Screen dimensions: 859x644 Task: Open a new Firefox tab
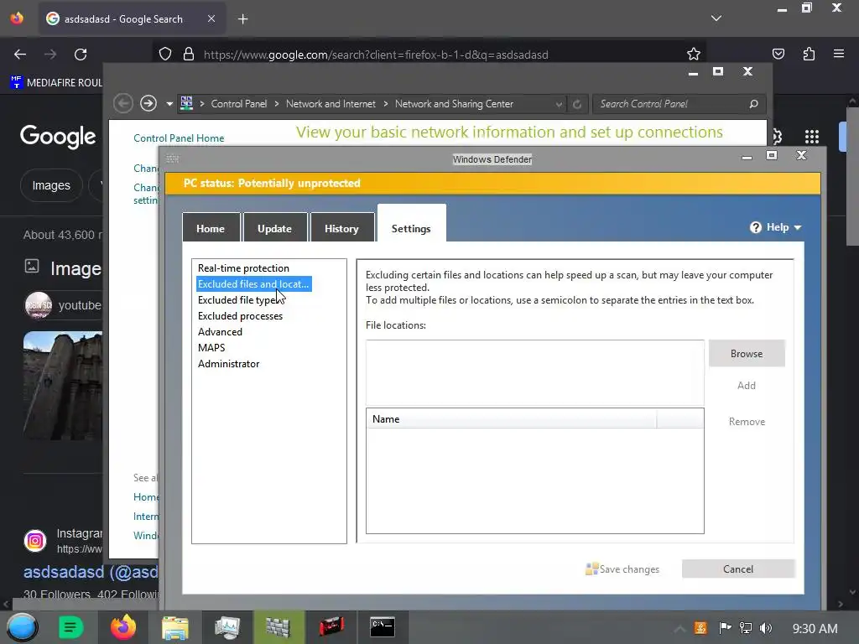pyautogui.click(x=242, y=19)
